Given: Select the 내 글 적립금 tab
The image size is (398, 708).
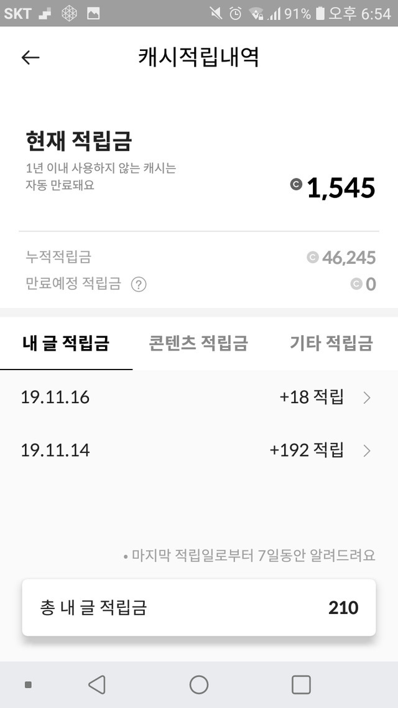Looking at the screenshot, I should point(66,343).
